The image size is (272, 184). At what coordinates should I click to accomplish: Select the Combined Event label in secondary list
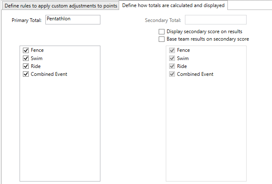coord(195,74)
